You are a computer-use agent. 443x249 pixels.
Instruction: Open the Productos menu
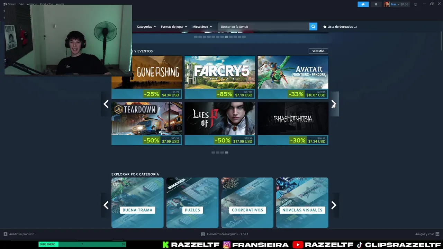coord(46,4)
